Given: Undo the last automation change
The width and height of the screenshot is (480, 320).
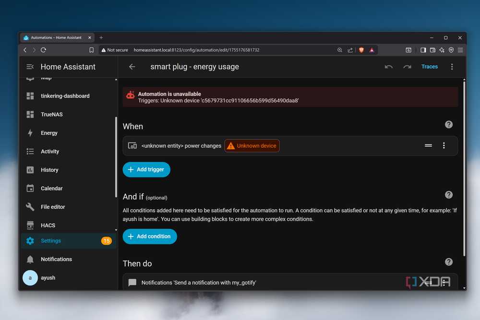Looking at the screenshot, I should tap(388, 67).
